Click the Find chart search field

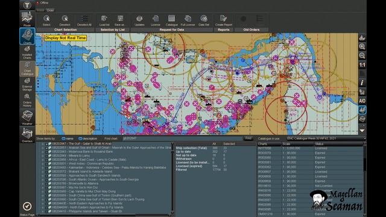[x=182, y=139]
